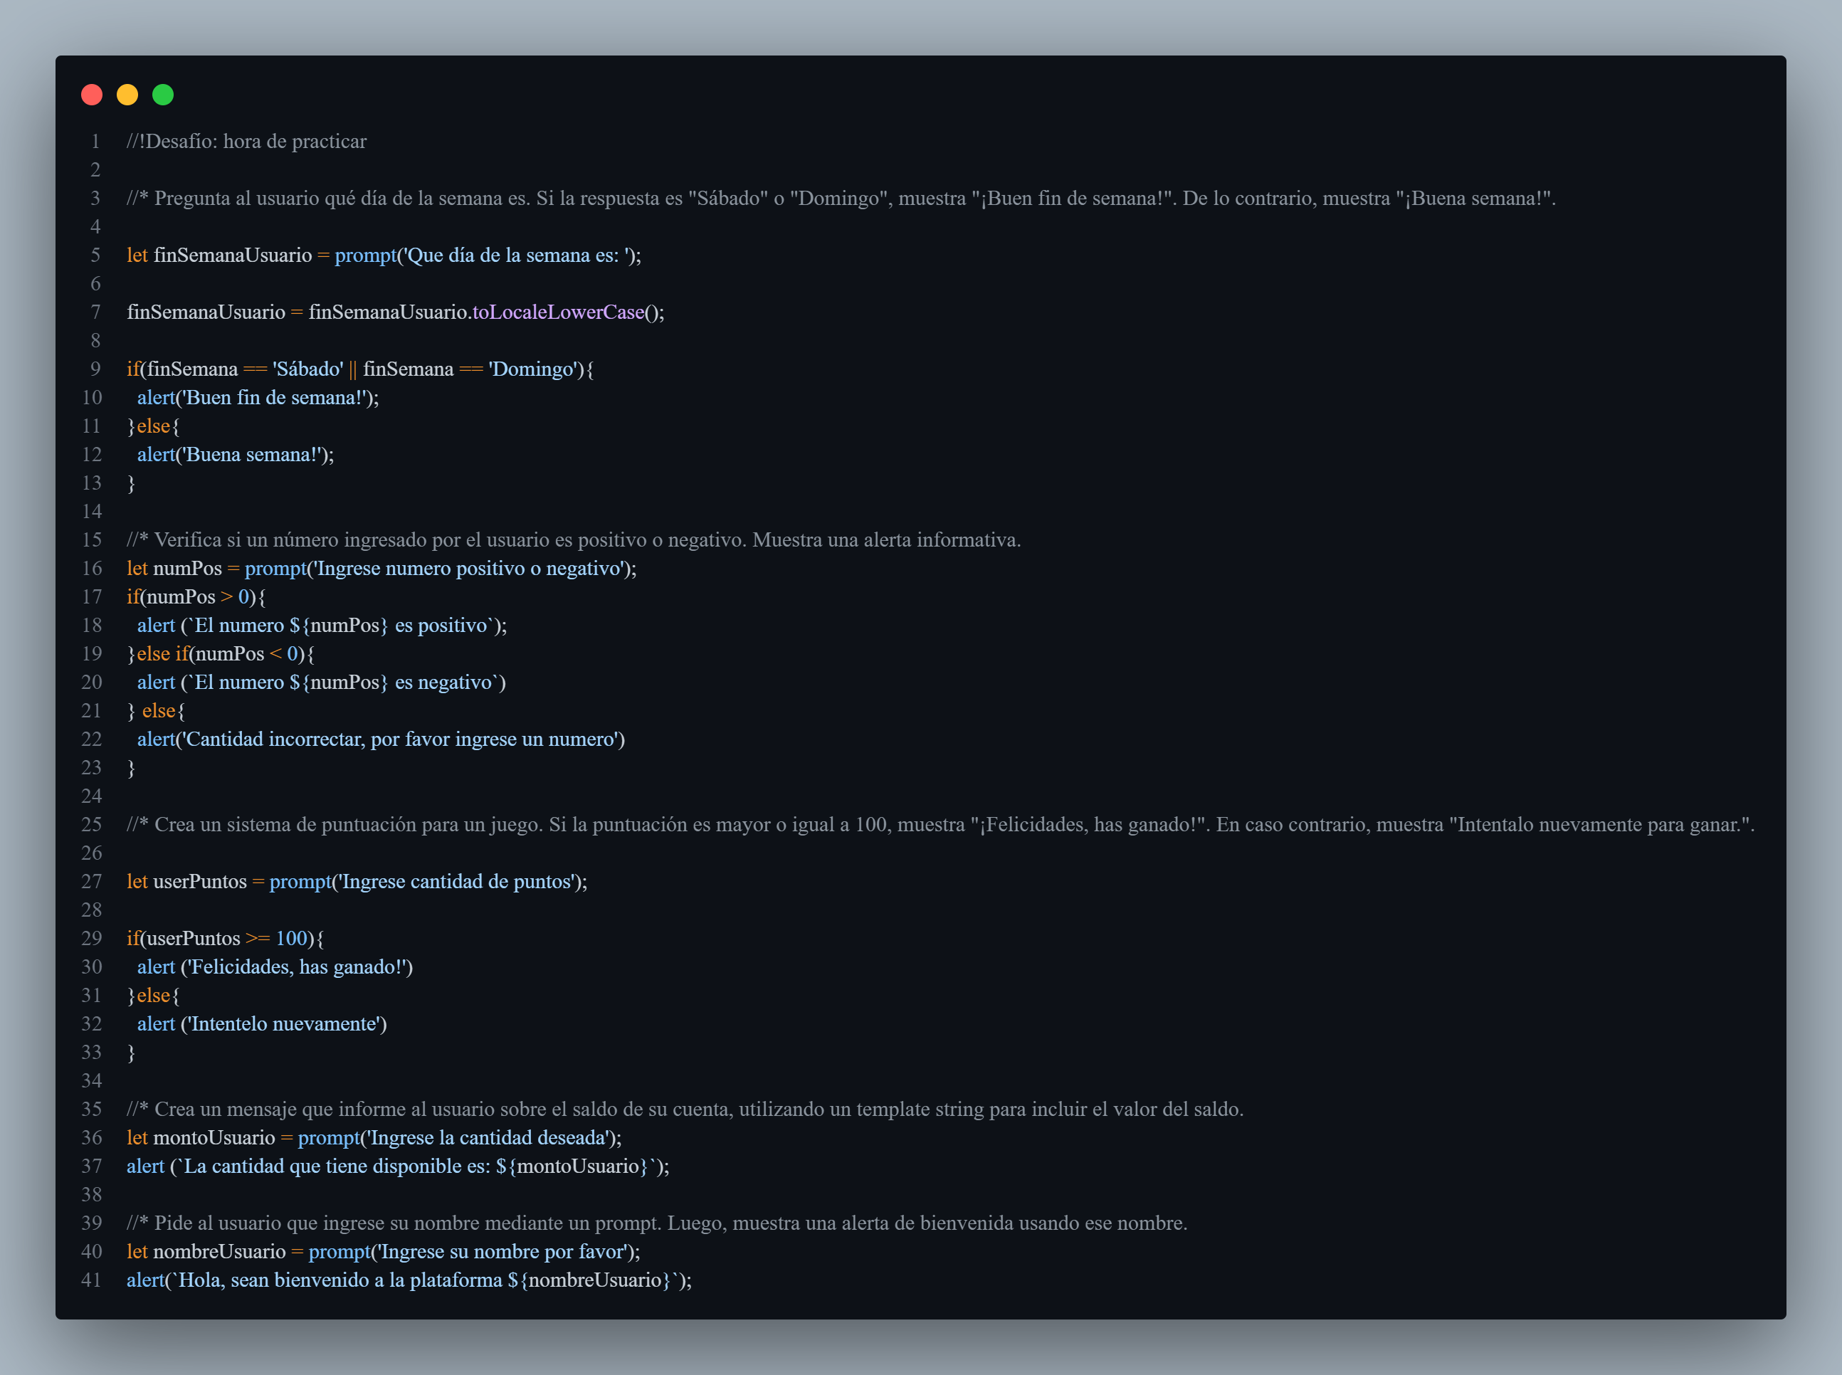Click alert ('Intentelo nuevamente')
Screen dimensions: 1842x1375
coord(262,1023)
